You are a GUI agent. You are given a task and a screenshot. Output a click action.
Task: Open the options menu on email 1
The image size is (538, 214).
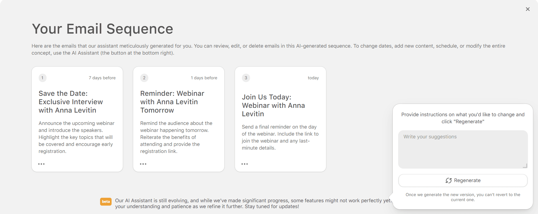point(41,164)
